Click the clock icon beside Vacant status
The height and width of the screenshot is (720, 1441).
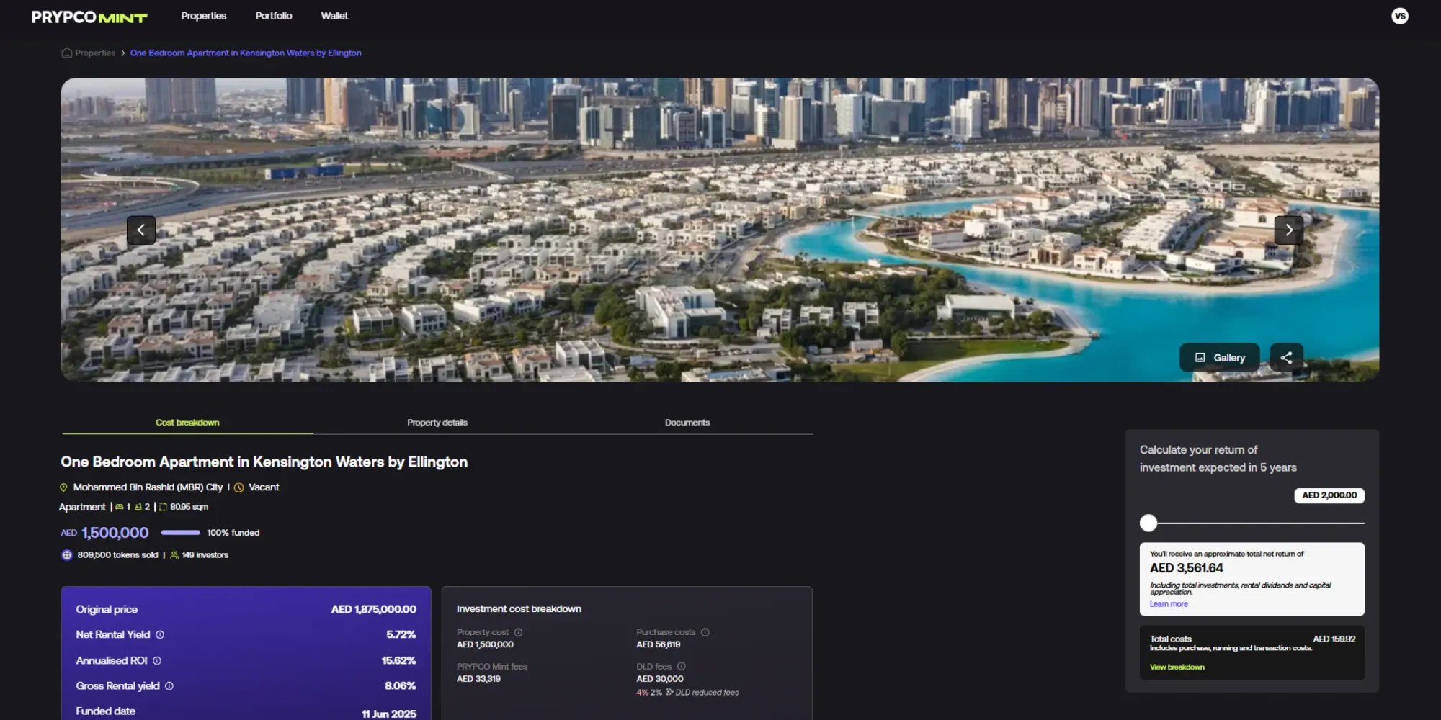[239, 487]
